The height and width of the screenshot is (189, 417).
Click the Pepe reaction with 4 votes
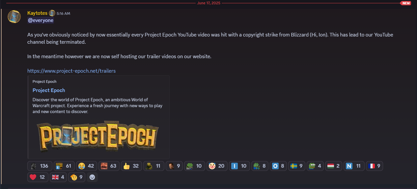316,166
